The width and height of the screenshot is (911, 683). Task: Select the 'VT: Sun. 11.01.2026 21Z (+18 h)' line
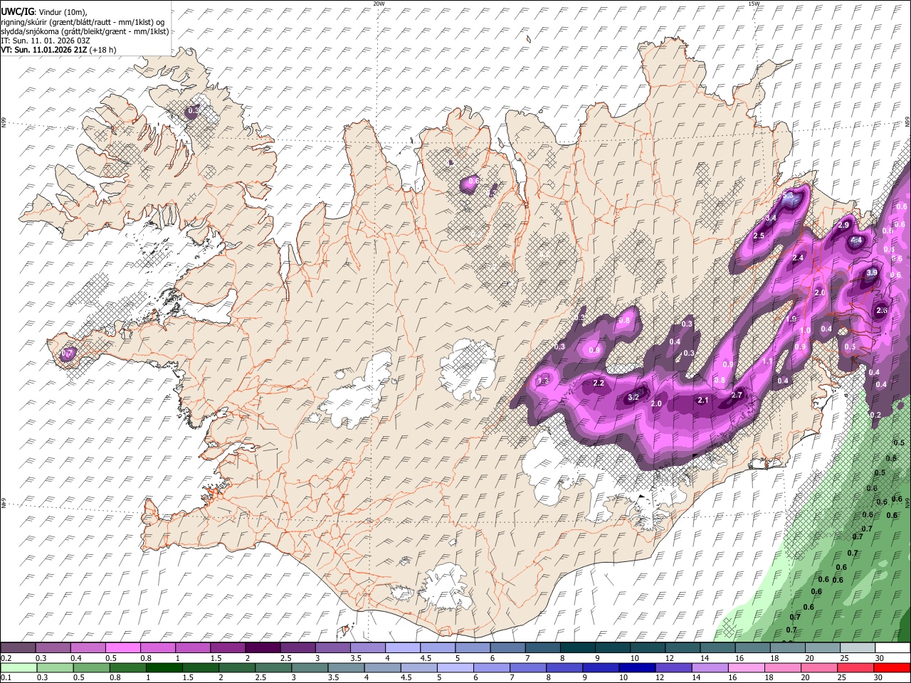pyautogui.click(x=58, y=50)
